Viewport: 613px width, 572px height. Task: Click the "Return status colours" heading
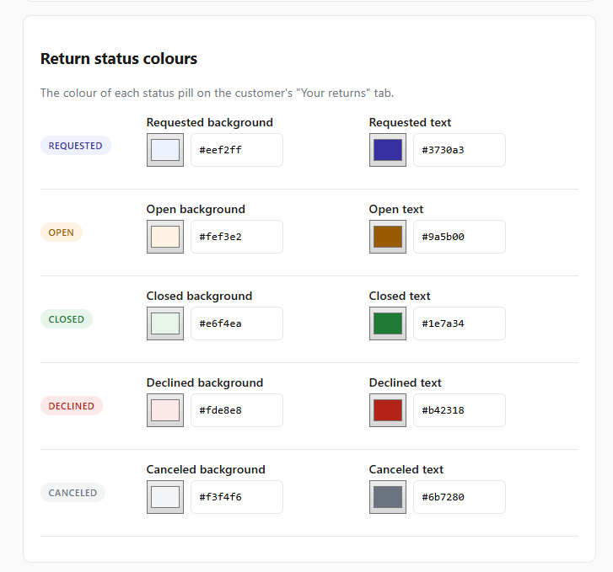pyautogui.click(x=119, y=59)
